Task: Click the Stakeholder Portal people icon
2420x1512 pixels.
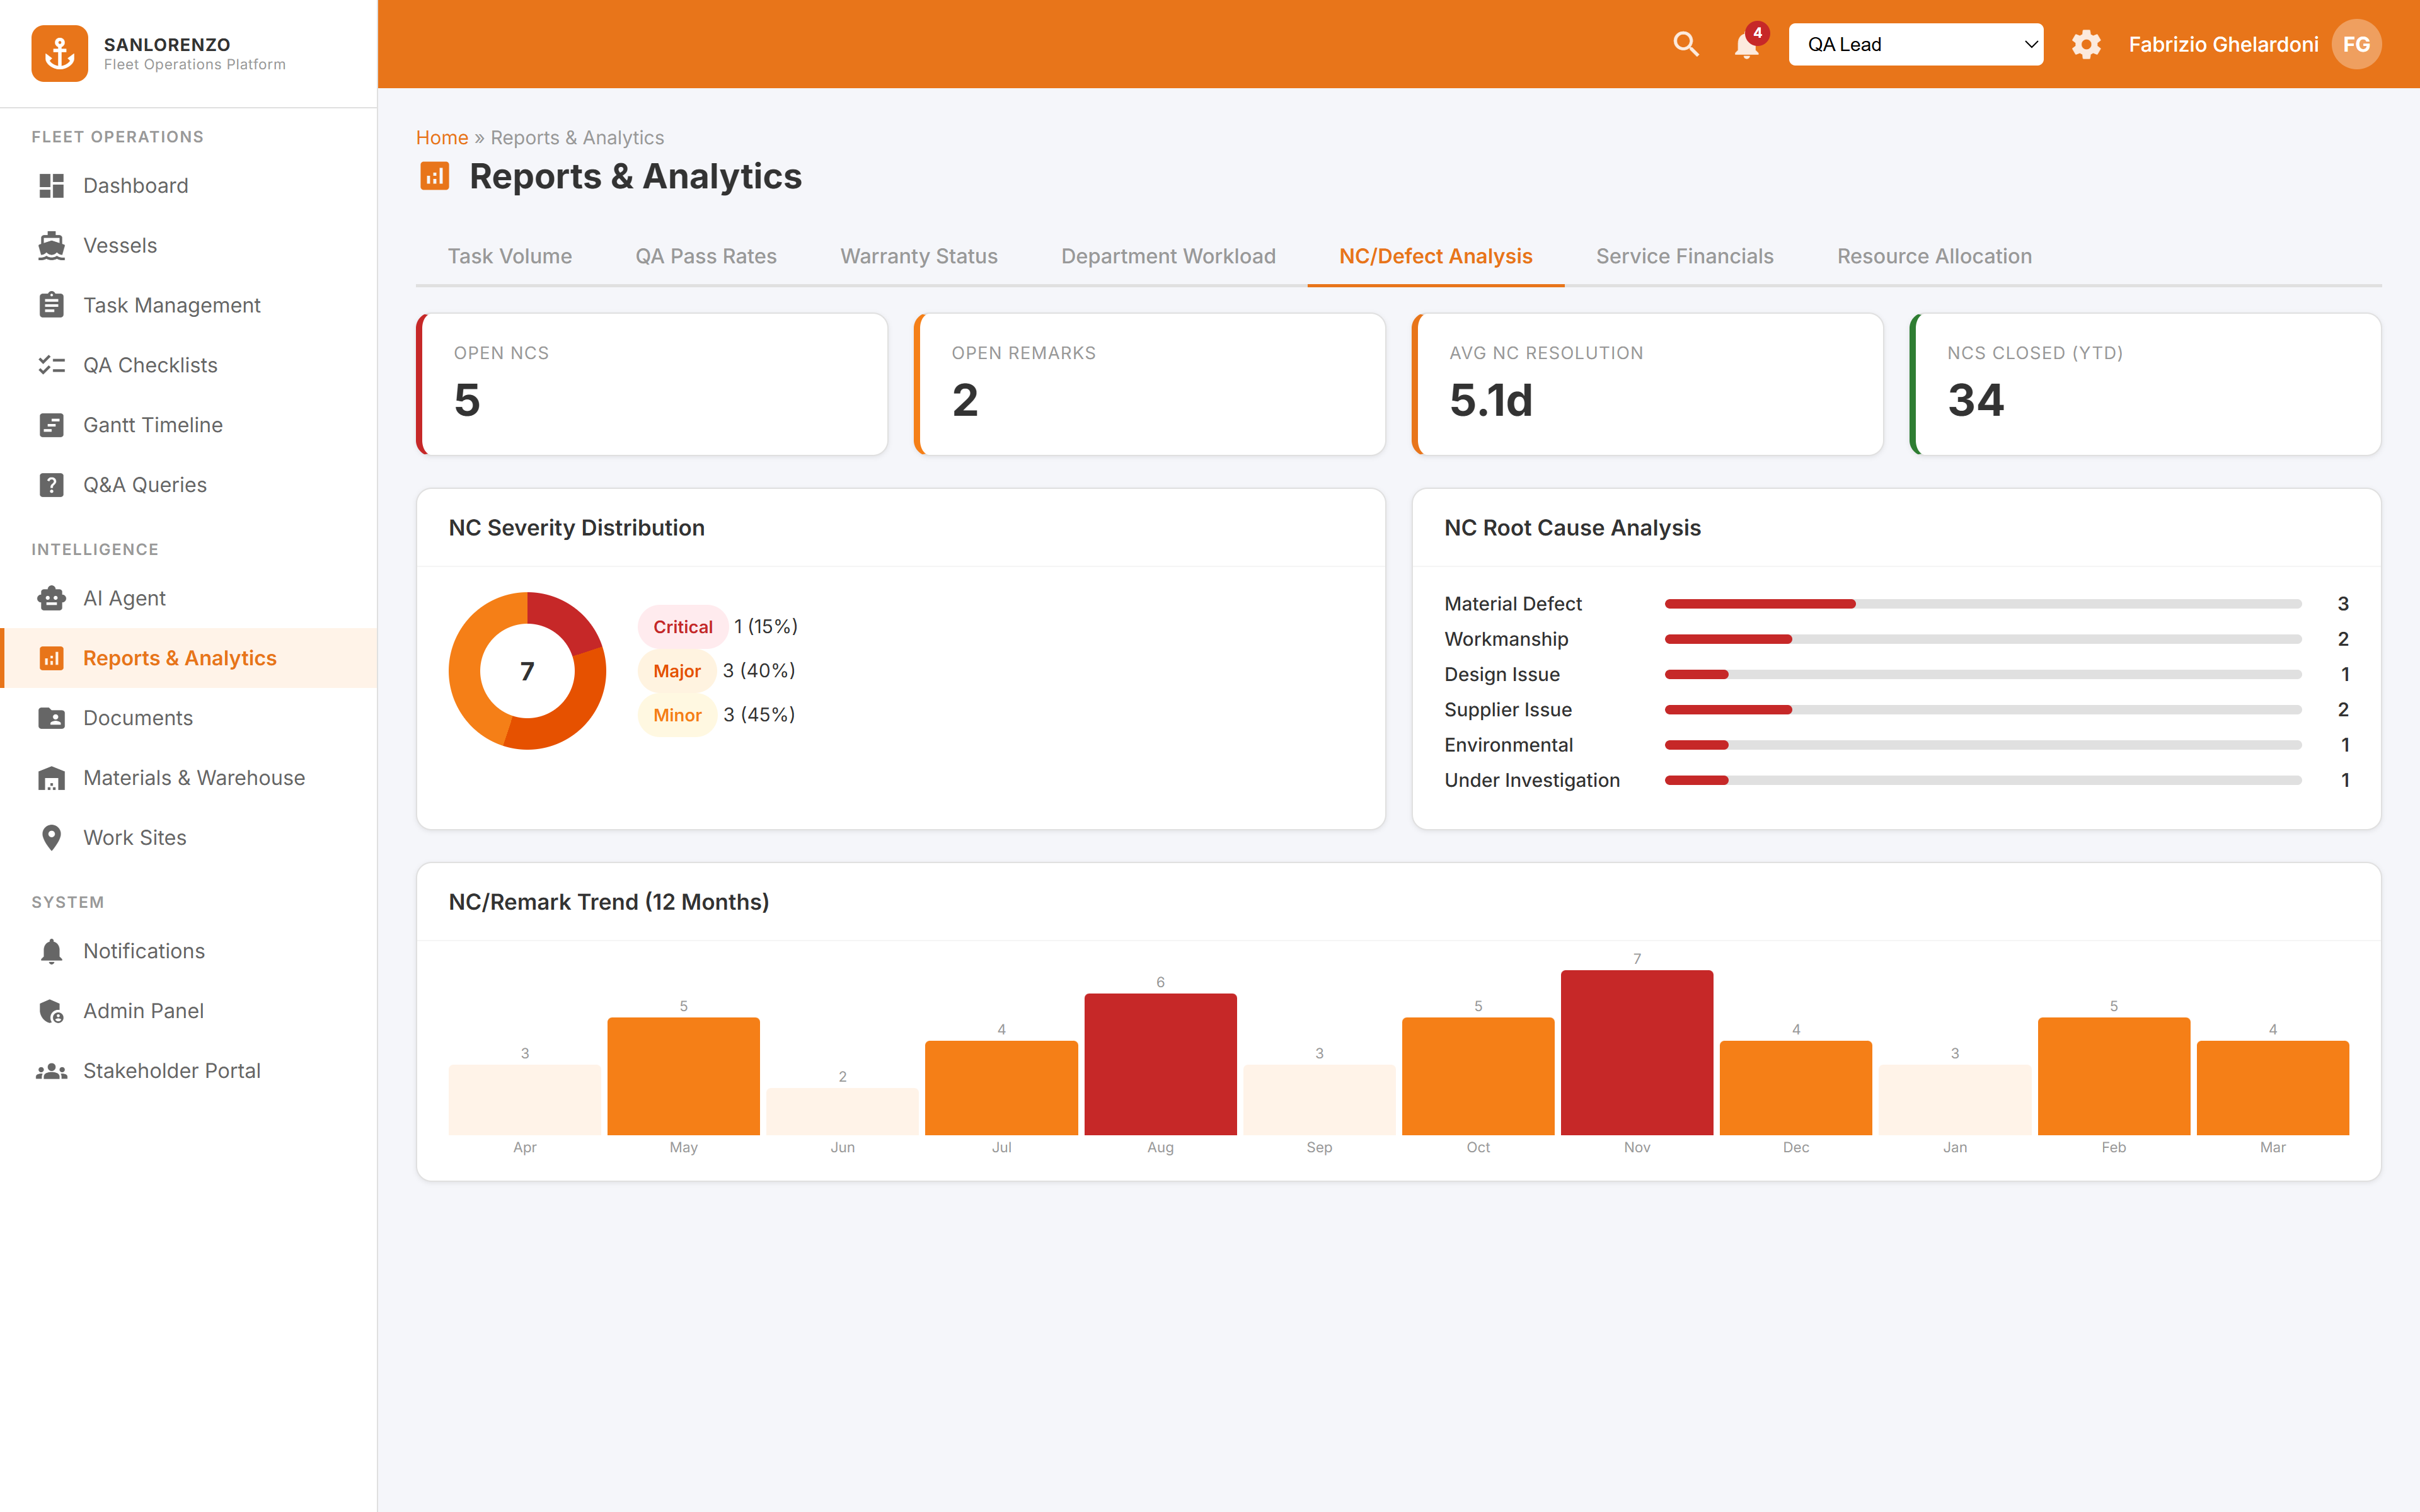Action: [51, 1071]
